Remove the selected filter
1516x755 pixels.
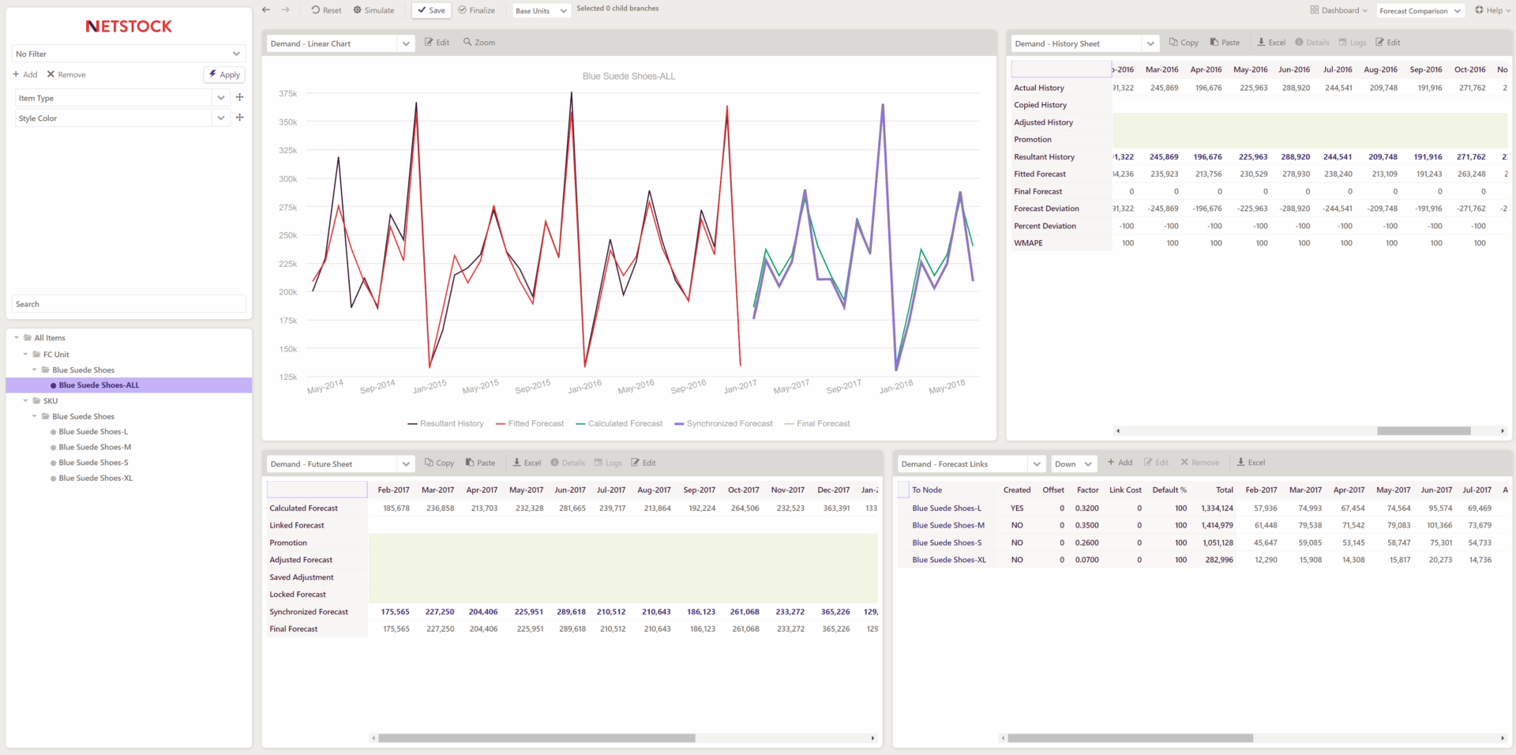tap(66, 74)
